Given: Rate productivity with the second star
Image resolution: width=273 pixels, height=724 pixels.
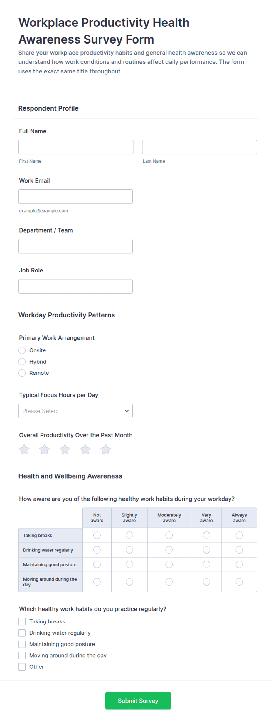Looking at the screenshot, I should (x=45, y=449).
